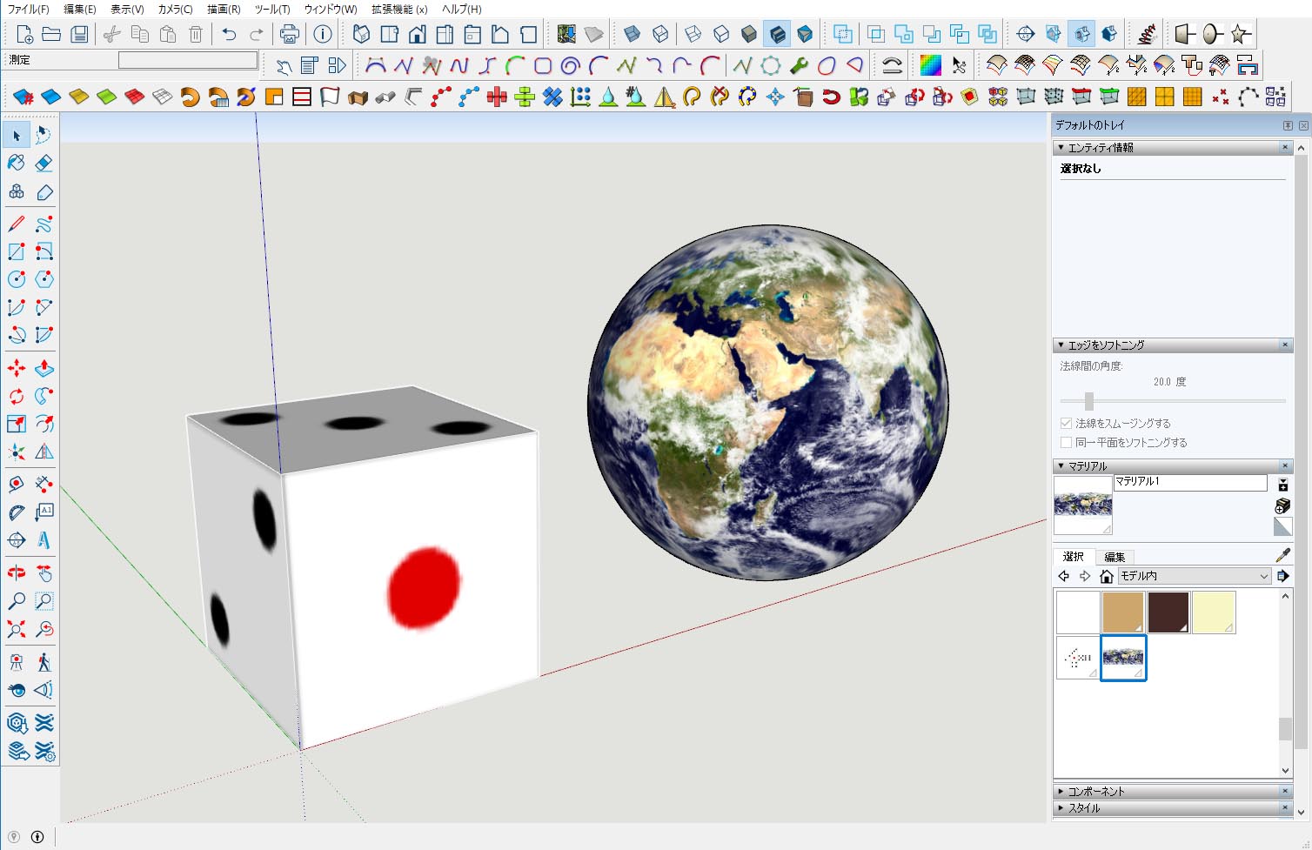Undo the last action

coord(229,34)
